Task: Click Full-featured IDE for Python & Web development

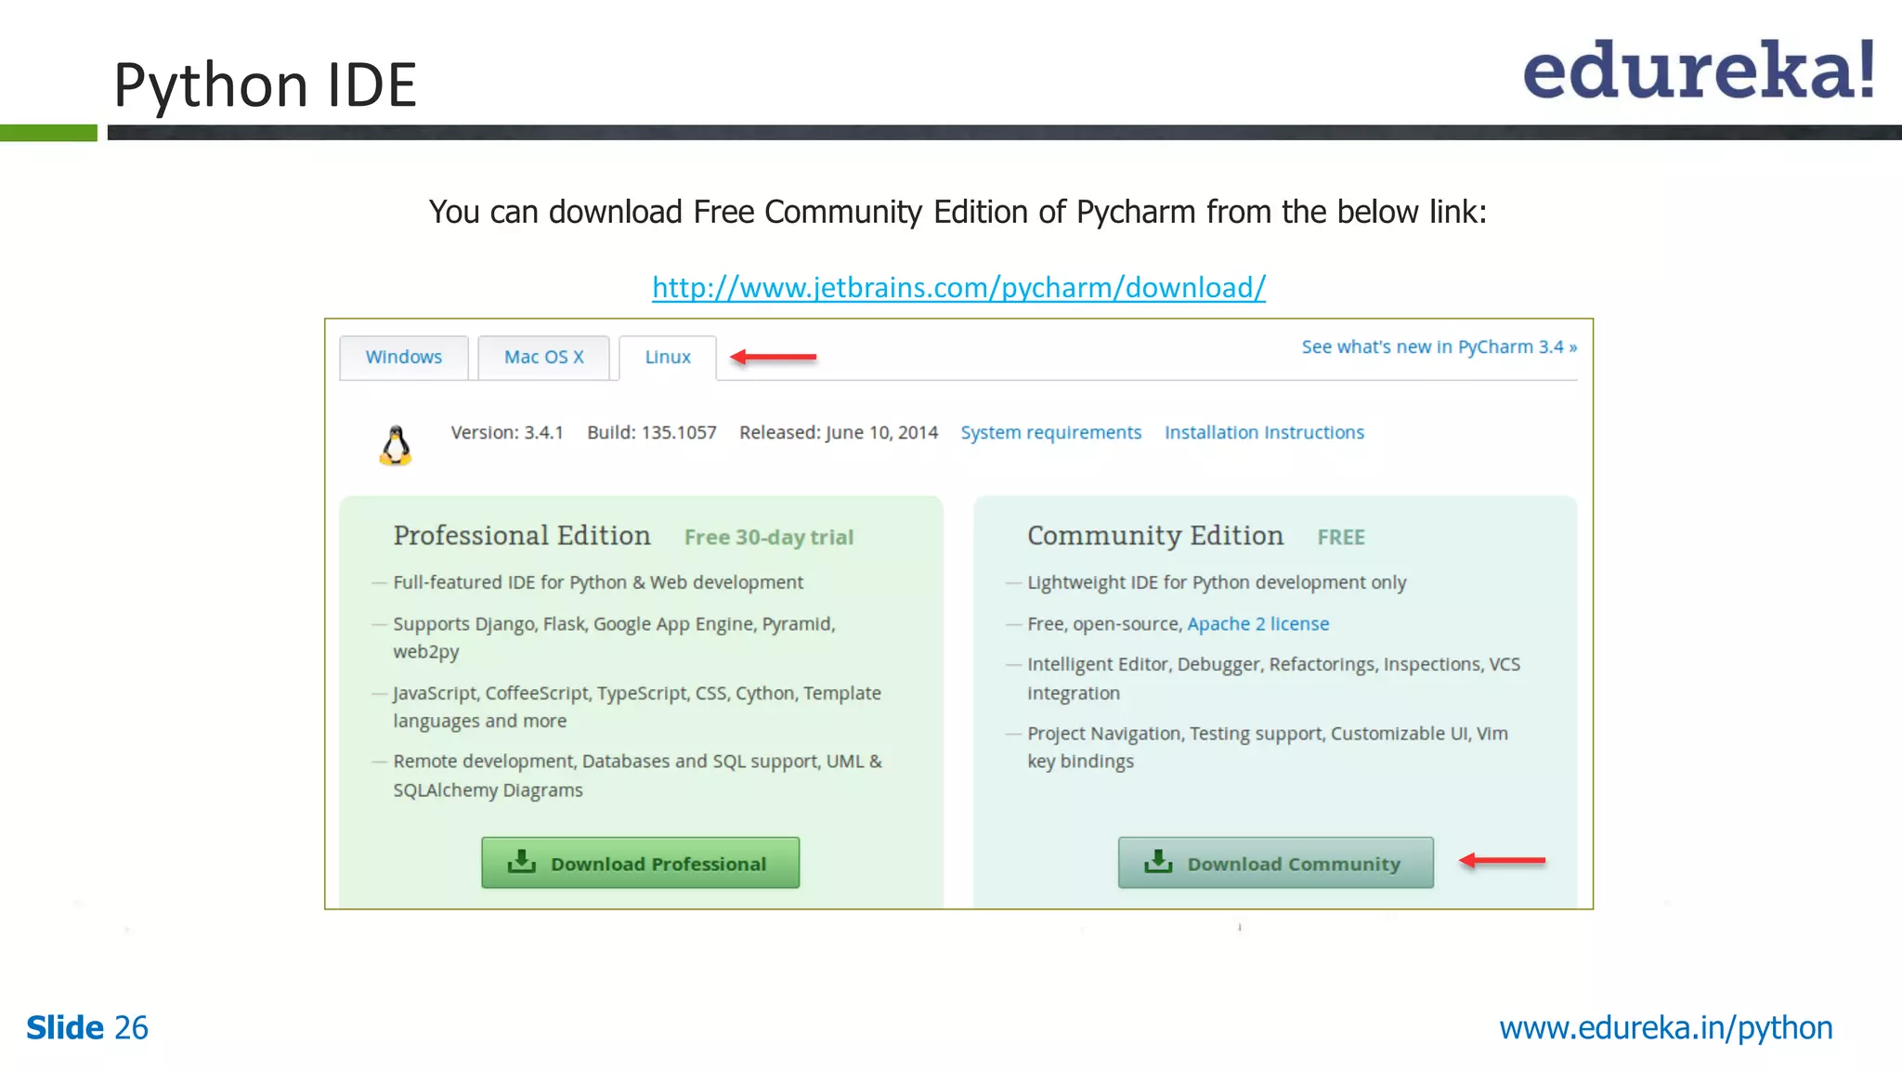Action: point(598,582)
